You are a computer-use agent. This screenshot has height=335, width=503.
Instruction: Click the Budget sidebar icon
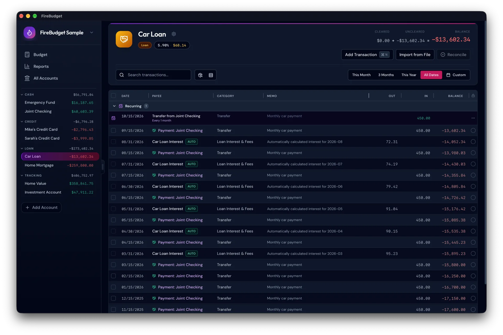27,55
